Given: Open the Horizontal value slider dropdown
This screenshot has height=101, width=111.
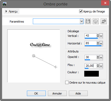Looking at the screenshot, I should pyautogui.click(x=101, y=43).
